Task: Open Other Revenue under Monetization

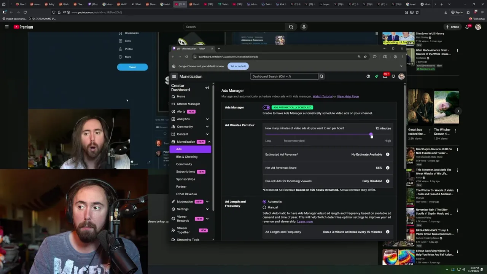Action: pos(186,194)
